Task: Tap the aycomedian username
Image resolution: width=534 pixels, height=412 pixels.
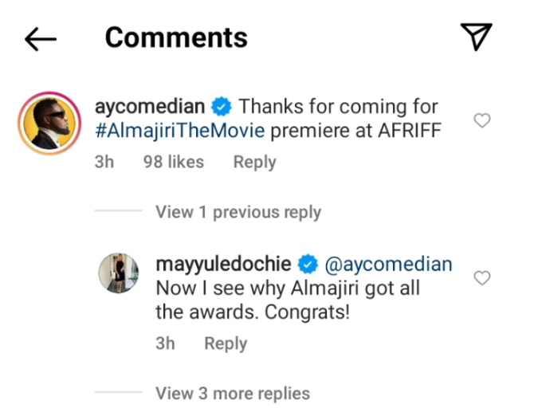Action: click(149, 106)
